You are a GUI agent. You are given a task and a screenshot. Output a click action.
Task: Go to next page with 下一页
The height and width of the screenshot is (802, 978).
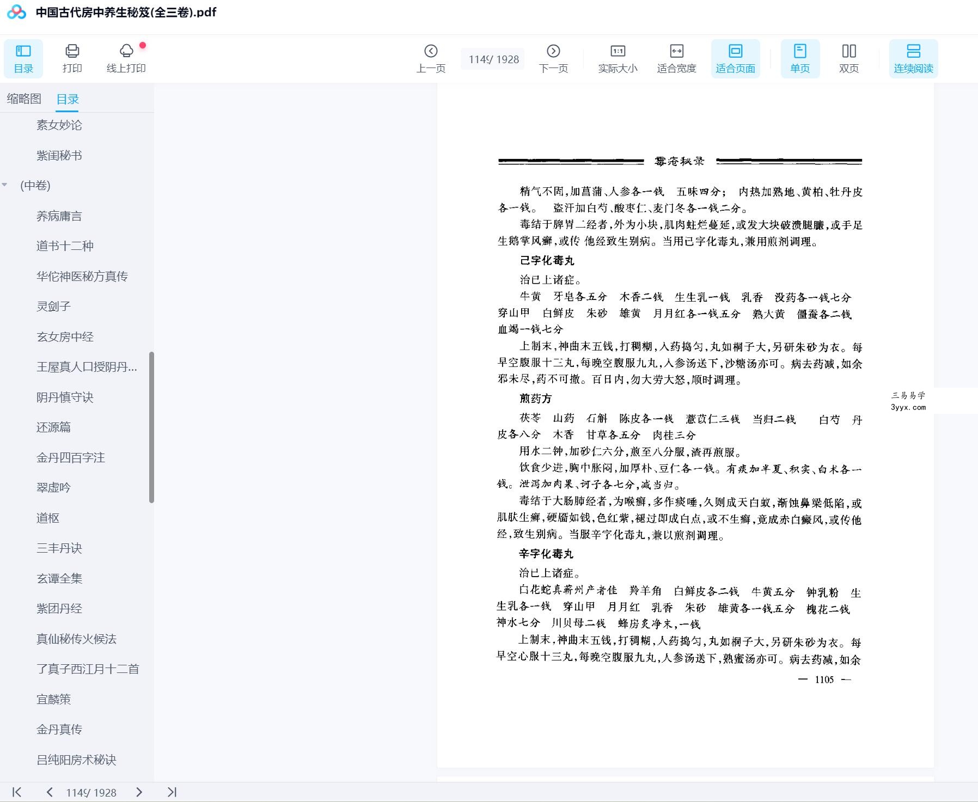pos(553,59)
